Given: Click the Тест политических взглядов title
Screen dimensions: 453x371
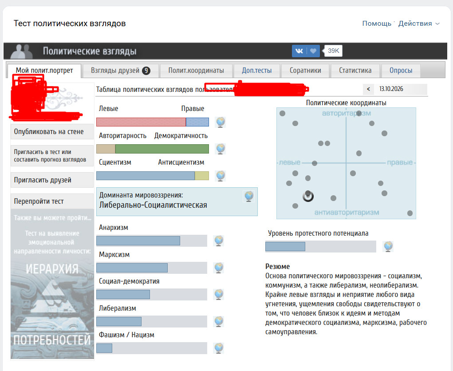Looking at the screenshot, I should 70,24.
